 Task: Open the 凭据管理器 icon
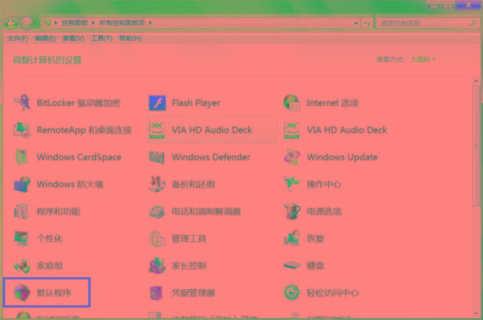156,293
